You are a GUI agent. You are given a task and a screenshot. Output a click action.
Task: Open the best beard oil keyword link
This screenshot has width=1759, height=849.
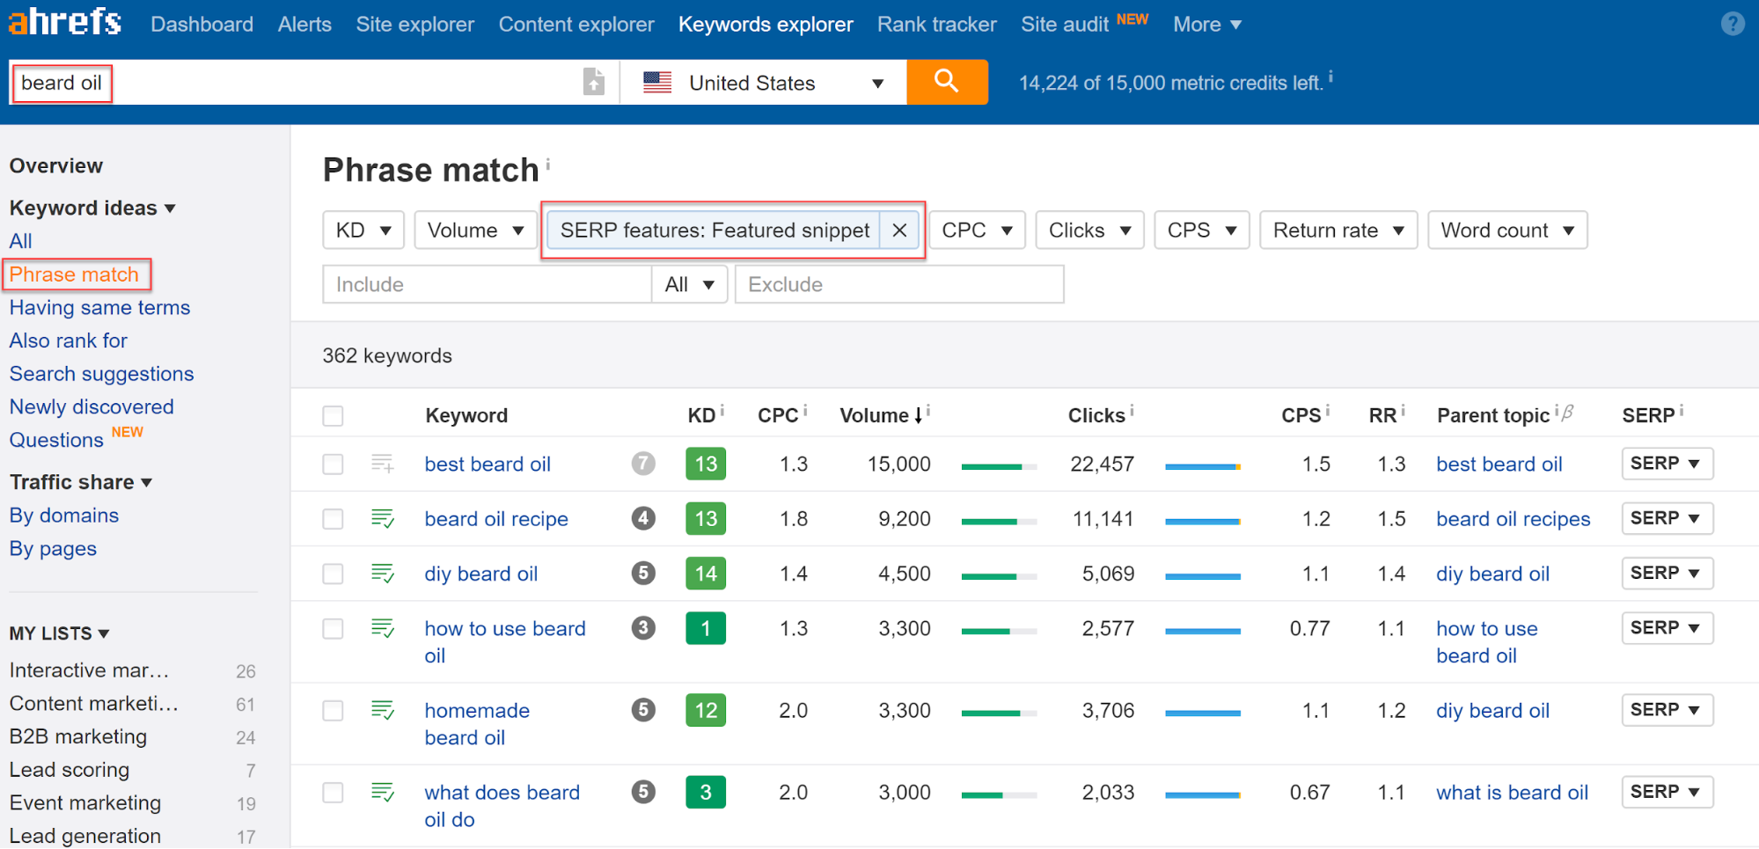(487, 464)
